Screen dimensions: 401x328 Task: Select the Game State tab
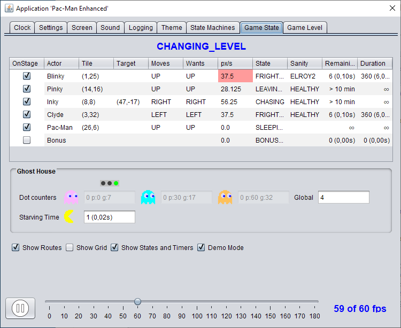tap(261, 28)
